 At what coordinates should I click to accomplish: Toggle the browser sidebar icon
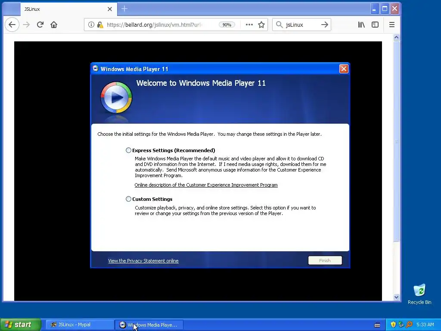tap(375, 25)
